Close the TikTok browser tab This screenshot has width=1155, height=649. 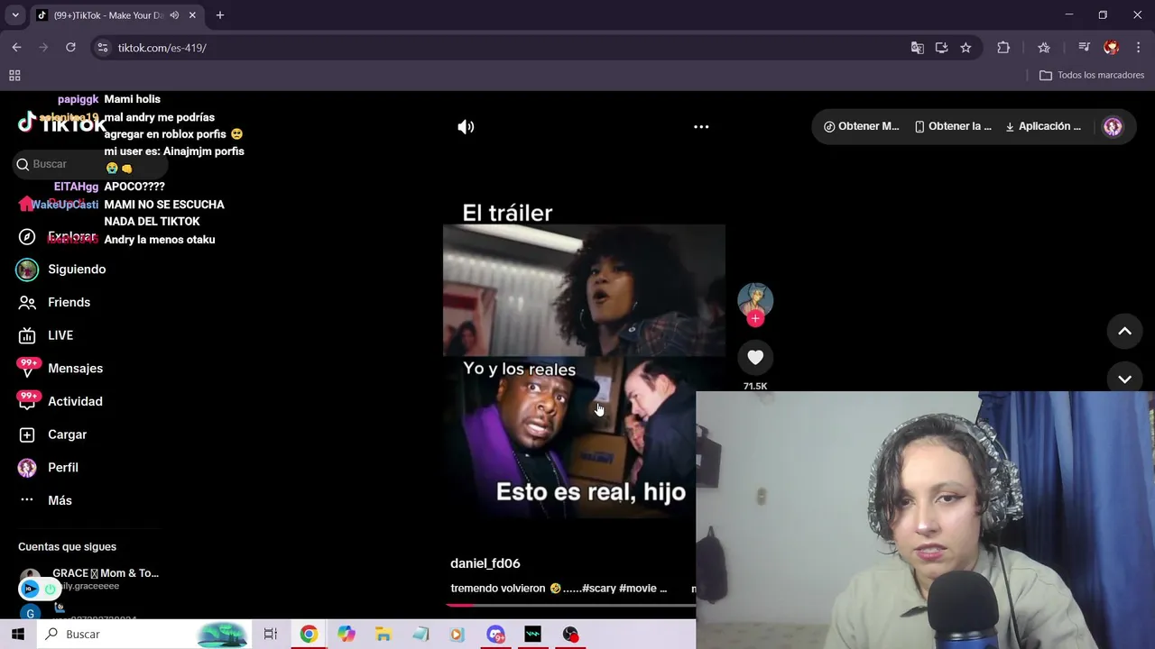(x=192, y=15)
